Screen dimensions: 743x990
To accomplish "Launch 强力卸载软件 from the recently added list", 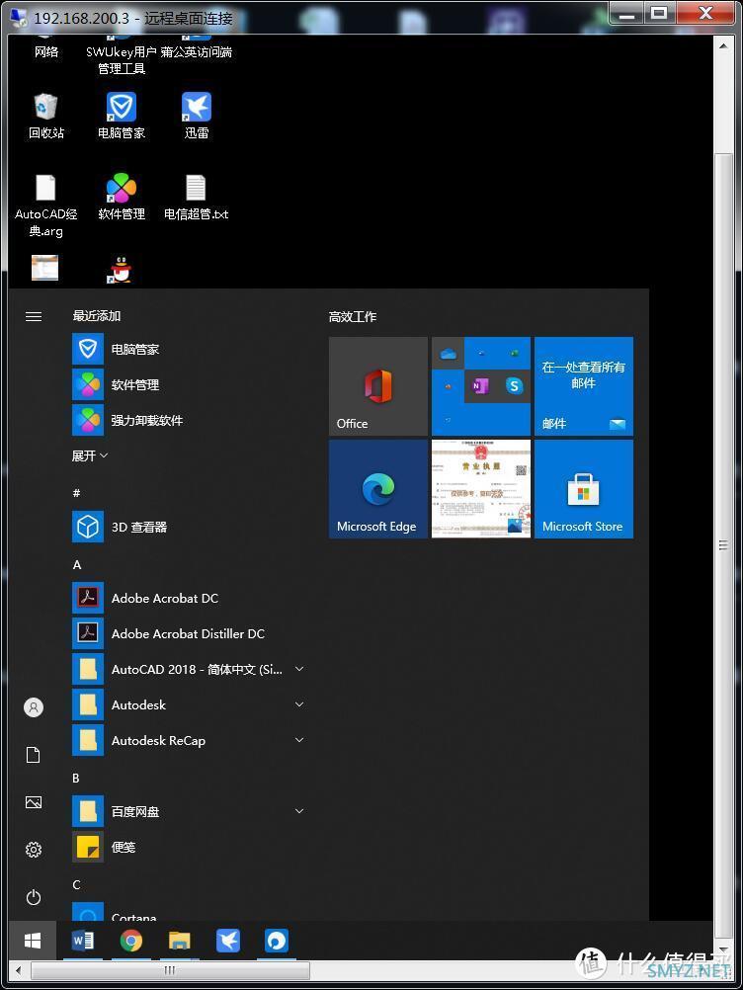I will 190,420.
